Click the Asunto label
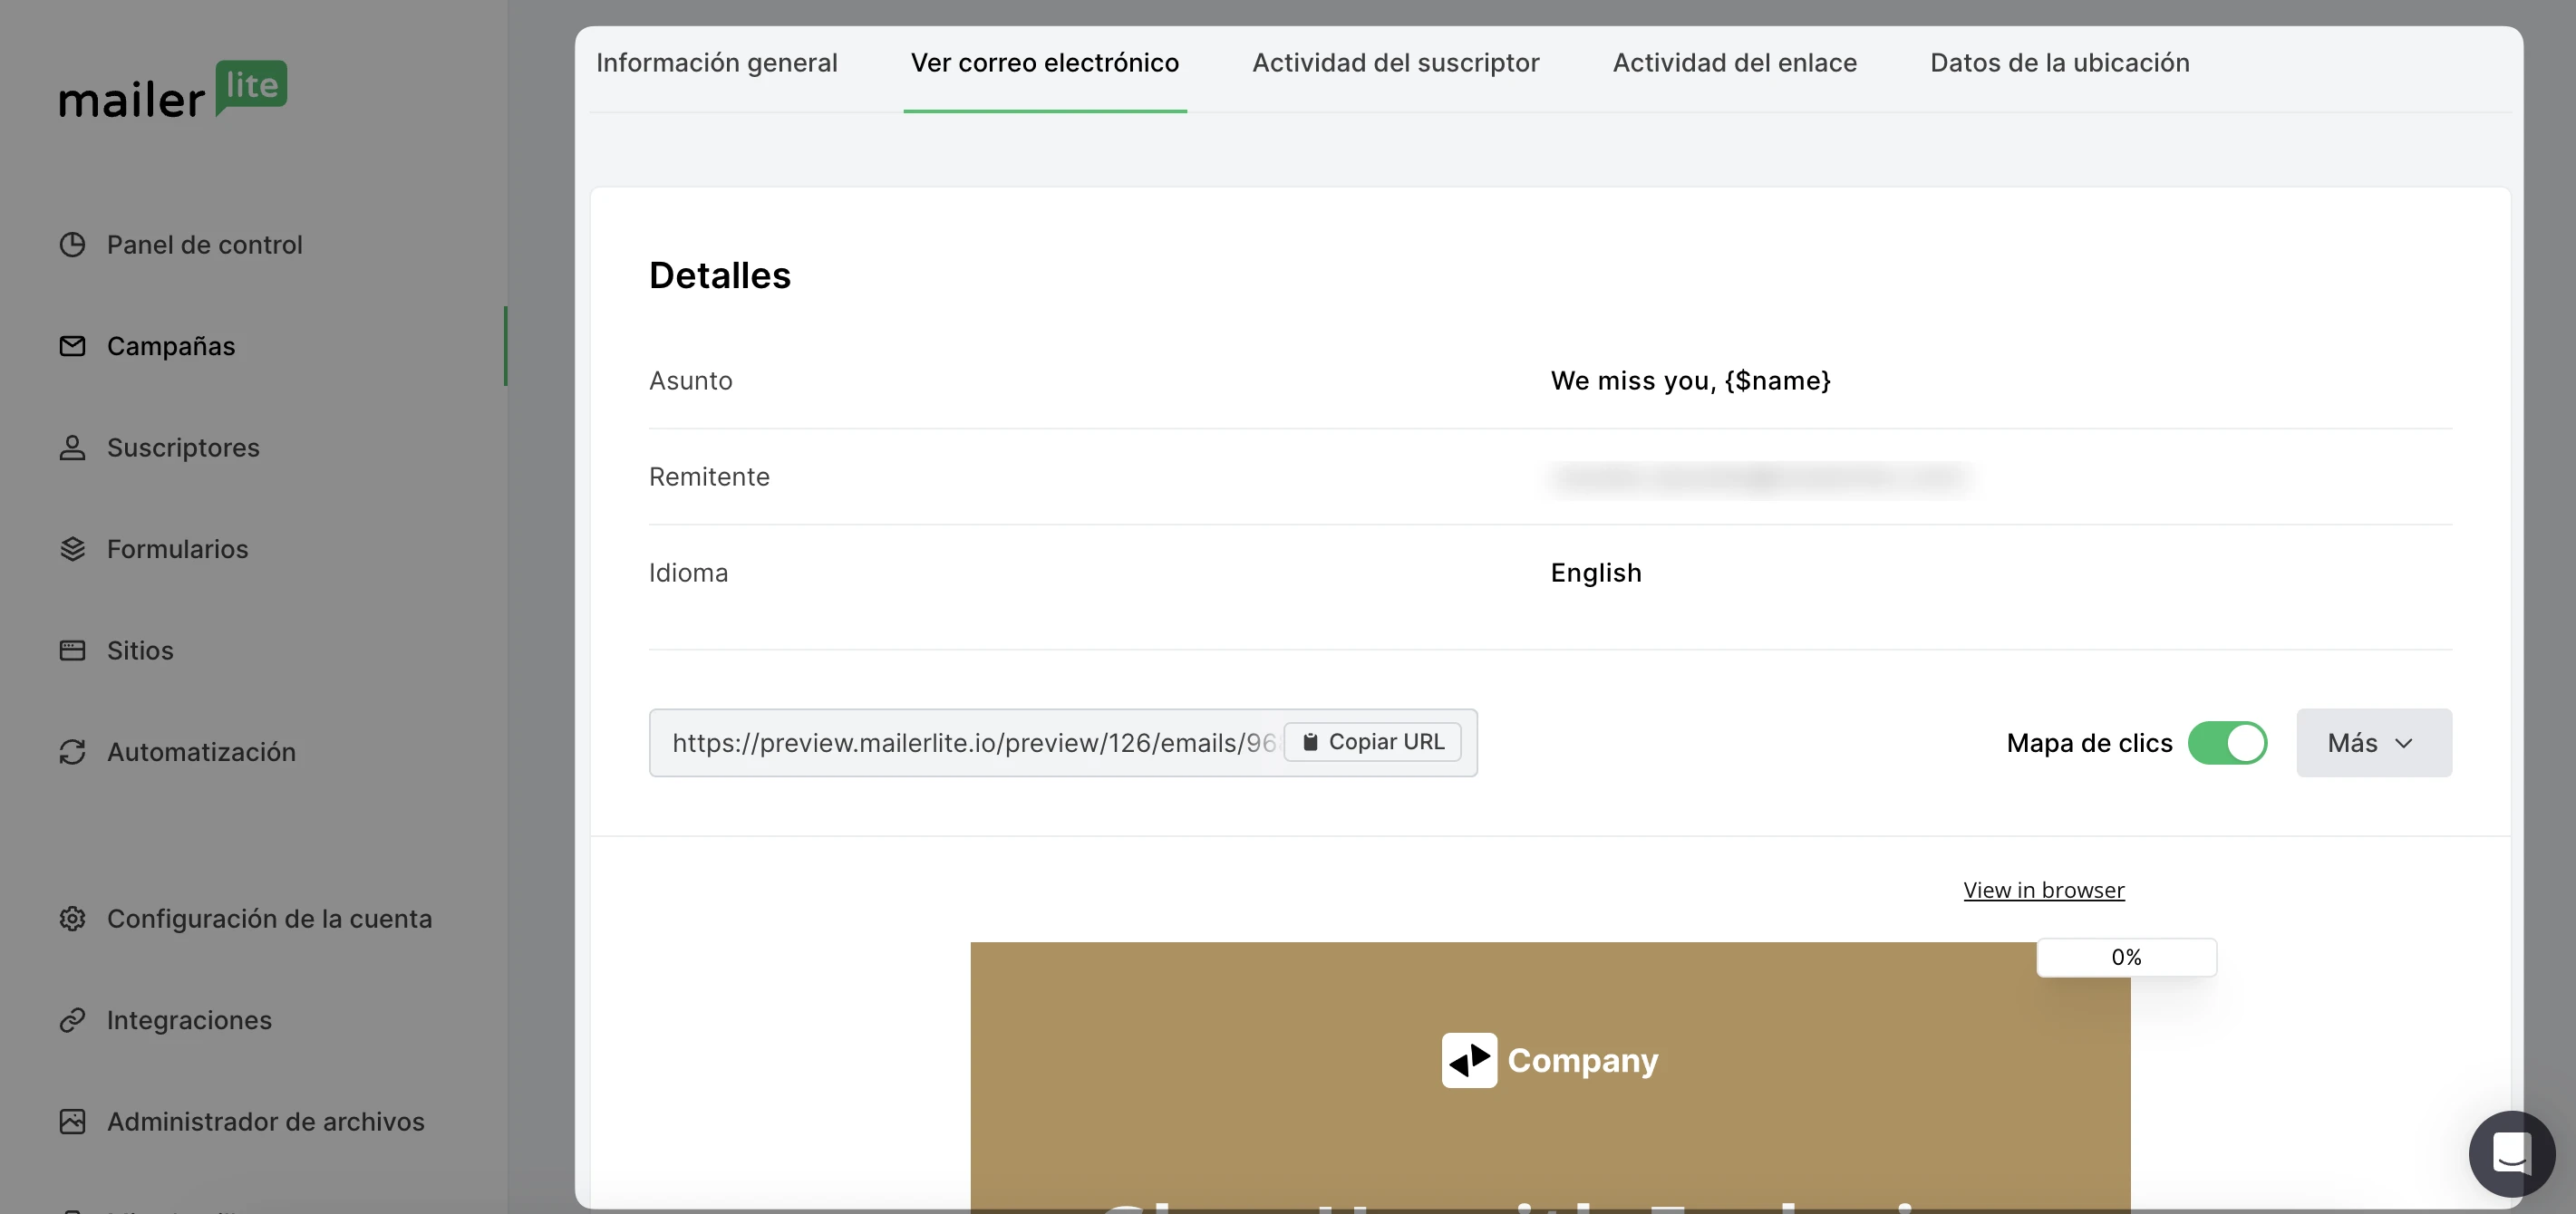The image size is (2576, 1214). 690,381
